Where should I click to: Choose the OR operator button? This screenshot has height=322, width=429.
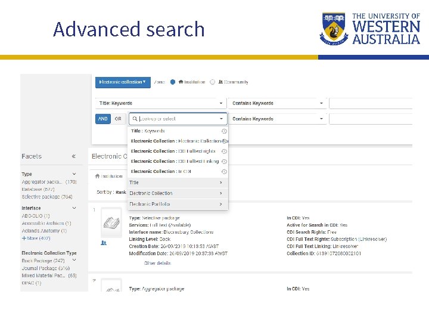point(118,119)
